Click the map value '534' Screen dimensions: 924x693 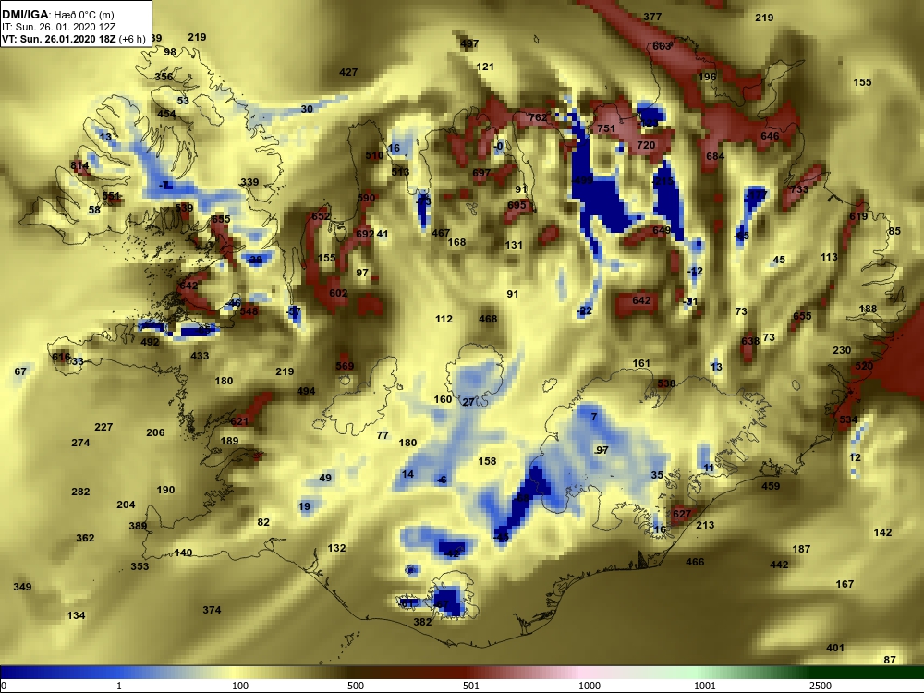848,419
